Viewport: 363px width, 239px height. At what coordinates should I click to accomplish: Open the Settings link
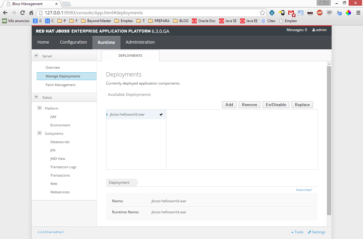[317, 232]
